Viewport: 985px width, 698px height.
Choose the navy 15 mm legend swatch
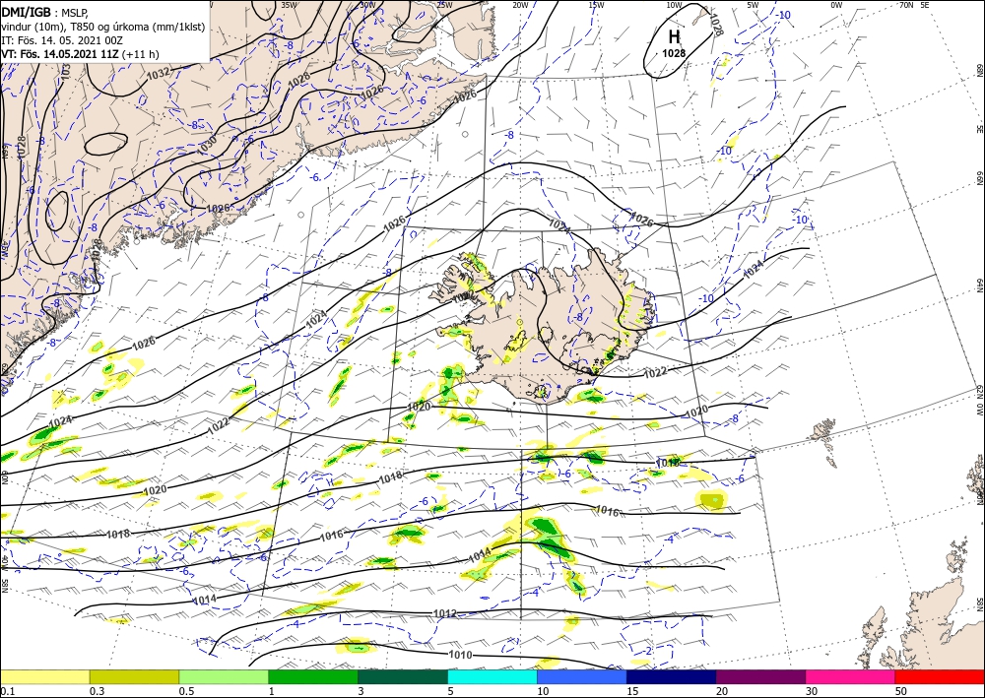click(672, 676)
